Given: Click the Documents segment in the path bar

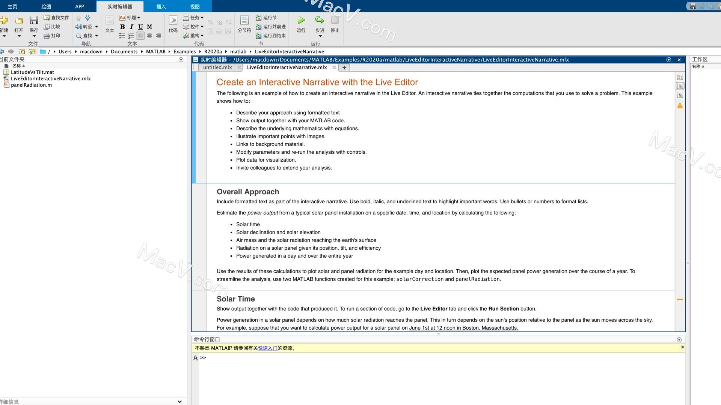Looking at the screenshot, I should coord(124,51).
